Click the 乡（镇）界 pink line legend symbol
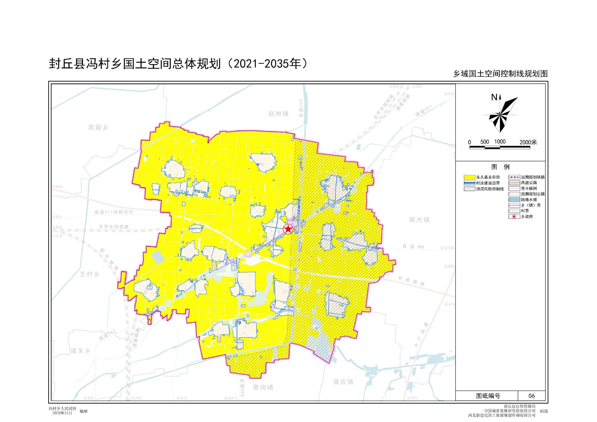Screen dimensions: 597x422 tap(514, 205)
